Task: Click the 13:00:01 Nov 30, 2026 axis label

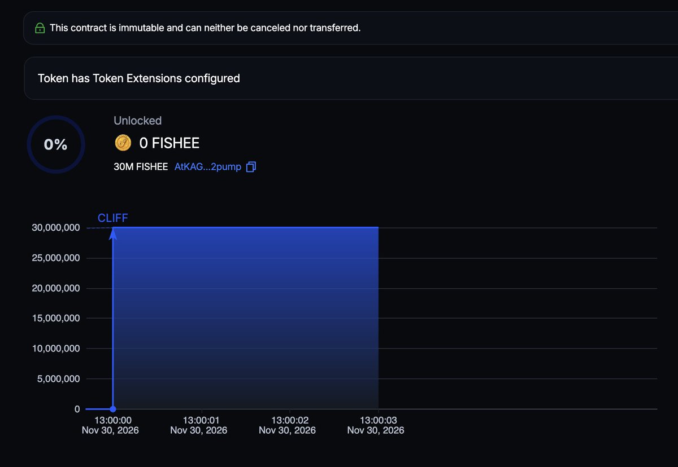Action: pos(199,425)
